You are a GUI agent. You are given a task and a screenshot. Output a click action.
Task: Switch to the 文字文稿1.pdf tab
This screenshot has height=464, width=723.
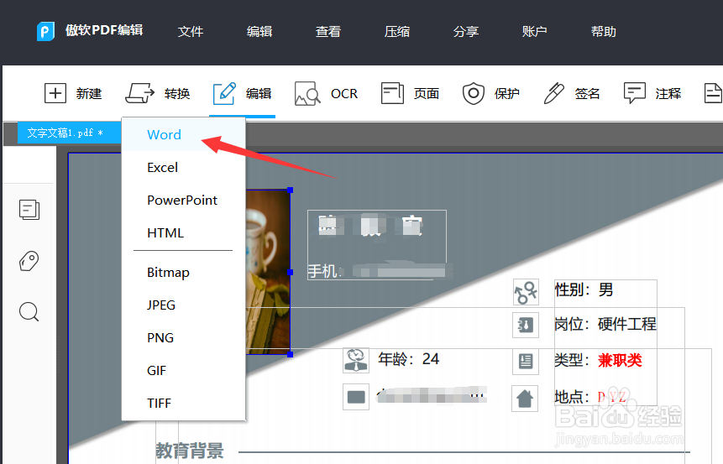pyautogui.click(x=69, y=133)
